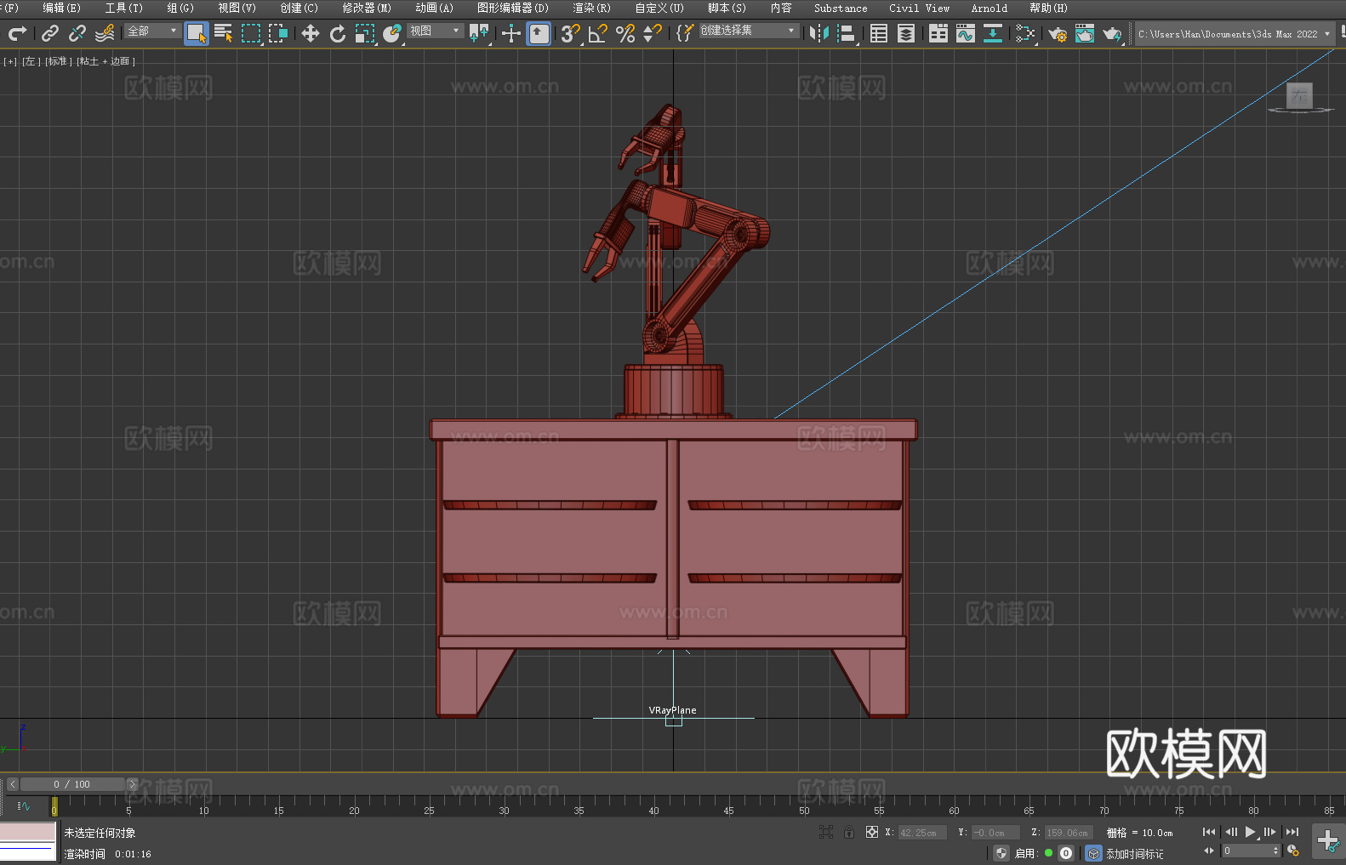
Task: Open Render Setup teapot icon
Action: [1057, 33]
